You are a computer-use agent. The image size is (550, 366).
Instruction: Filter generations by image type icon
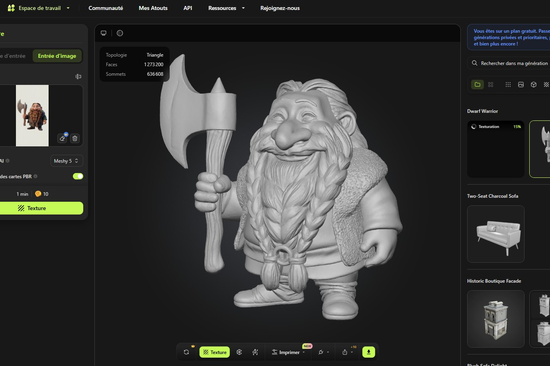click(x=521, y=85)
